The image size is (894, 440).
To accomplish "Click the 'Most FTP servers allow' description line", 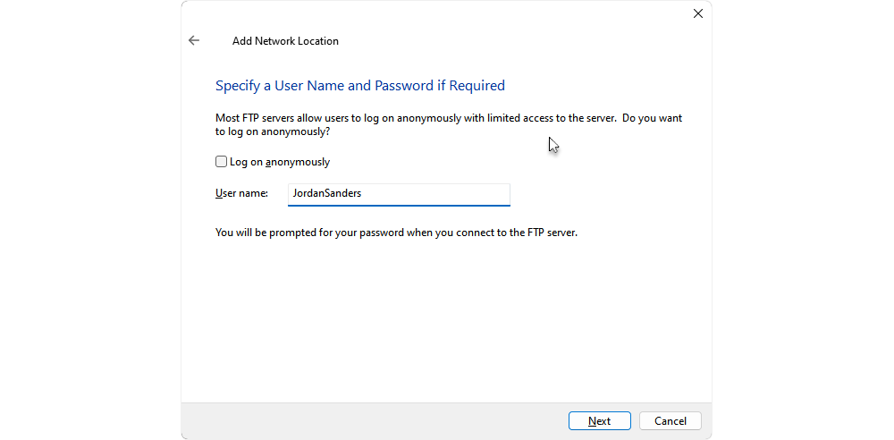I will 449,118.
